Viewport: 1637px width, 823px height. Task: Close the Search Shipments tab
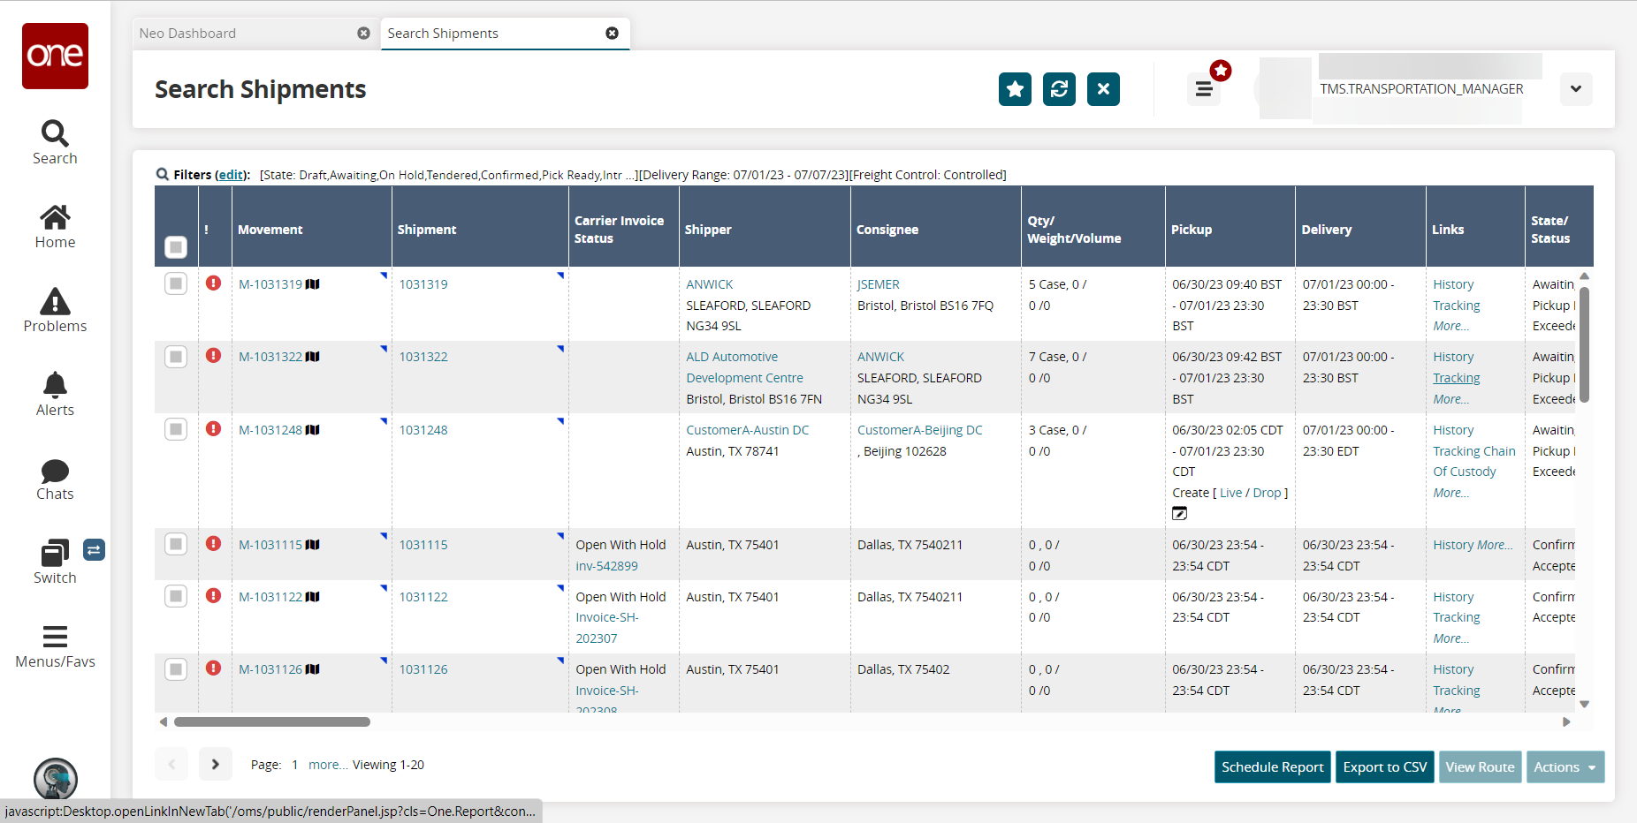click(612, 33)
